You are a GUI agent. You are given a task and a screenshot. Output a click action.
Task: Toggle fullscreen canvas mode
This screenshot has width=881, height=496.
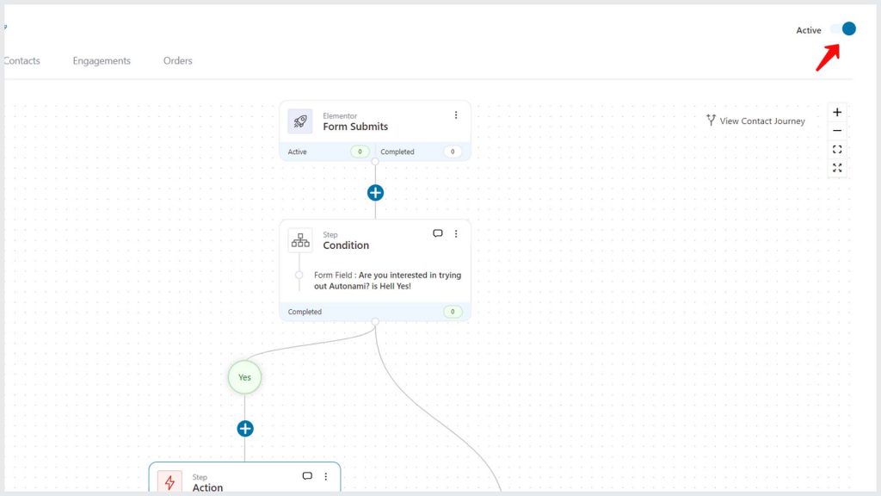pyautogui.click(x=837, y=168)
